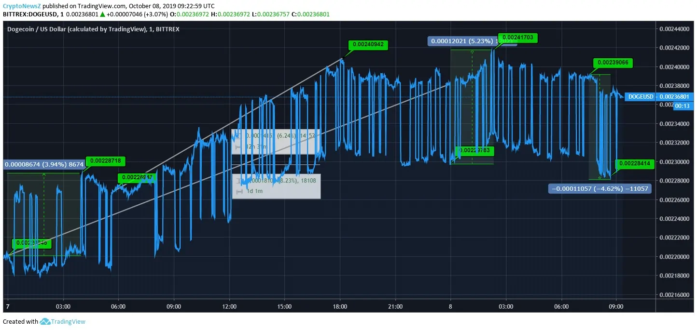The height and width of the screenshot is (330, 697).
Task: Click the 12:00 time axis label
Action: tap(229, 306)
